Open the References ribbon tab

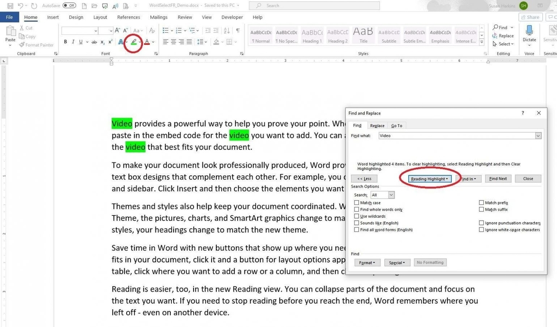[x=129, y=17]
